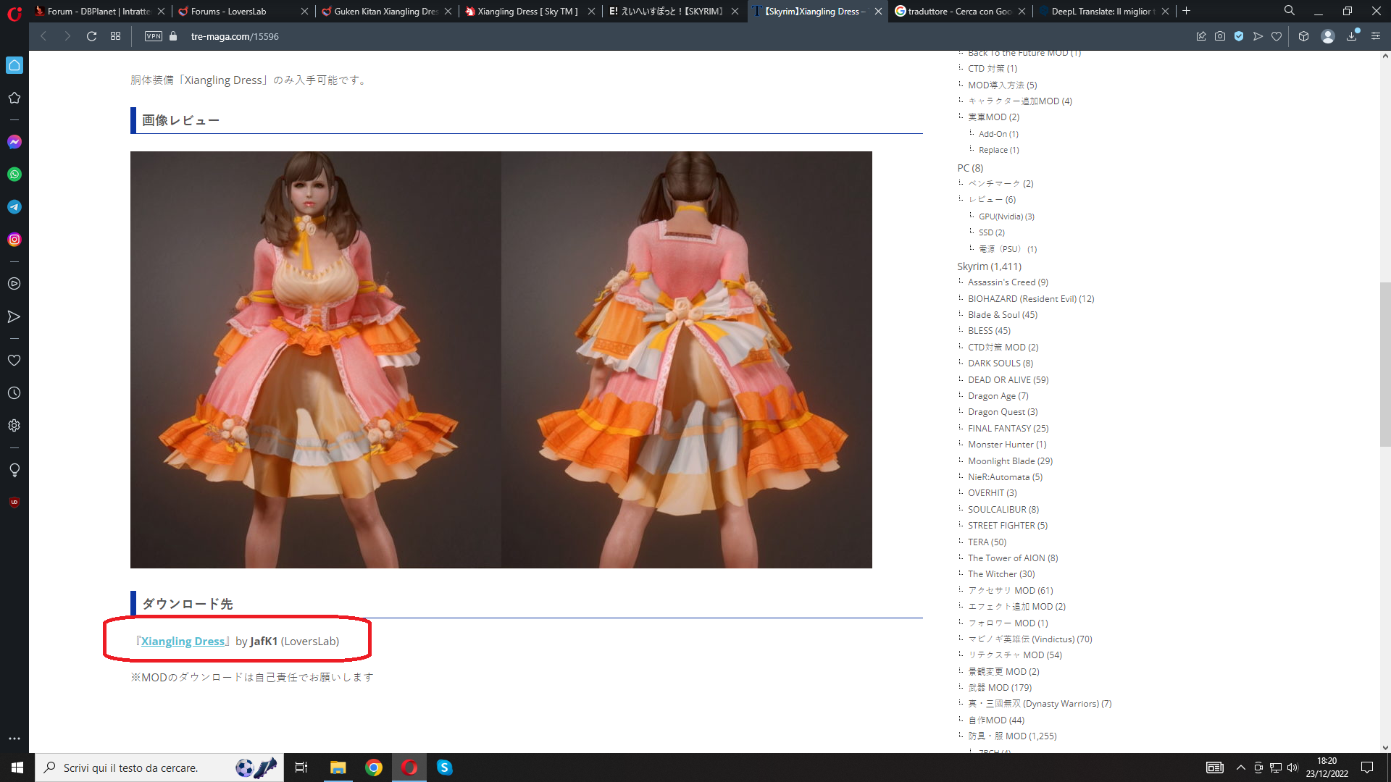The height and width of the screenshot is (782, 1391).
Task: Open sidebar three-dots setup menu
Action: [x=14, y=739]
